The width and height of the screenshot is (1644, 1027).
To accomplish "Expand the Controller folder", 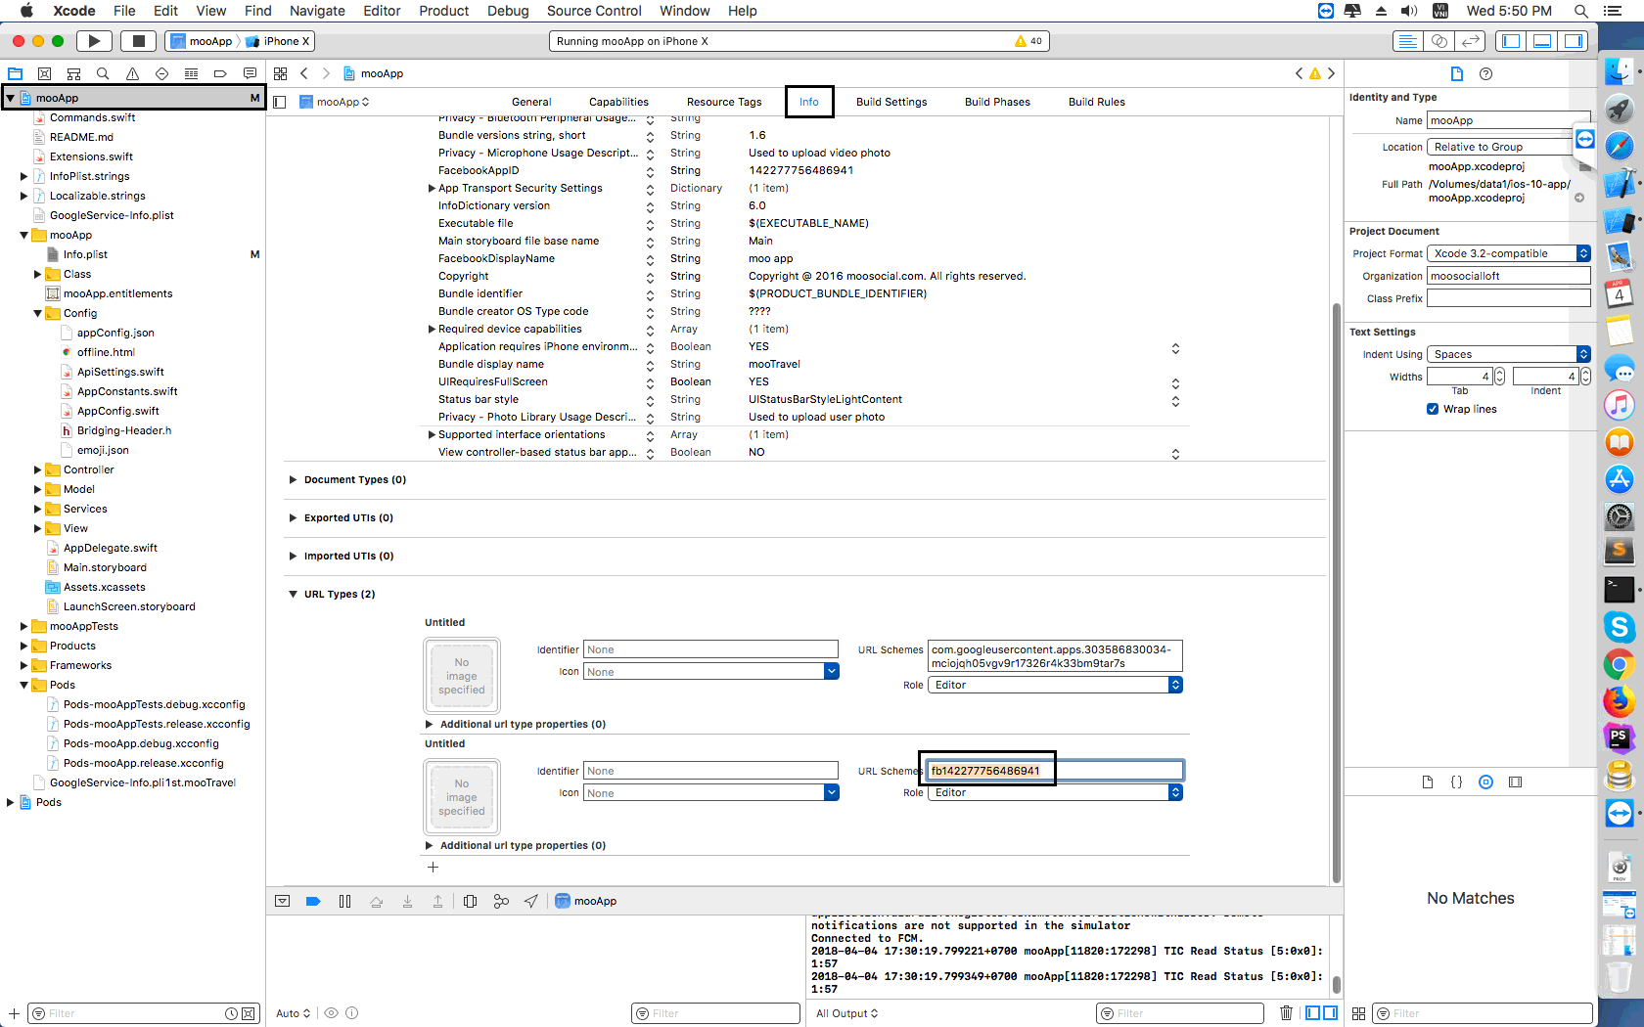I will pyautogui.click(x=37, y=469).
